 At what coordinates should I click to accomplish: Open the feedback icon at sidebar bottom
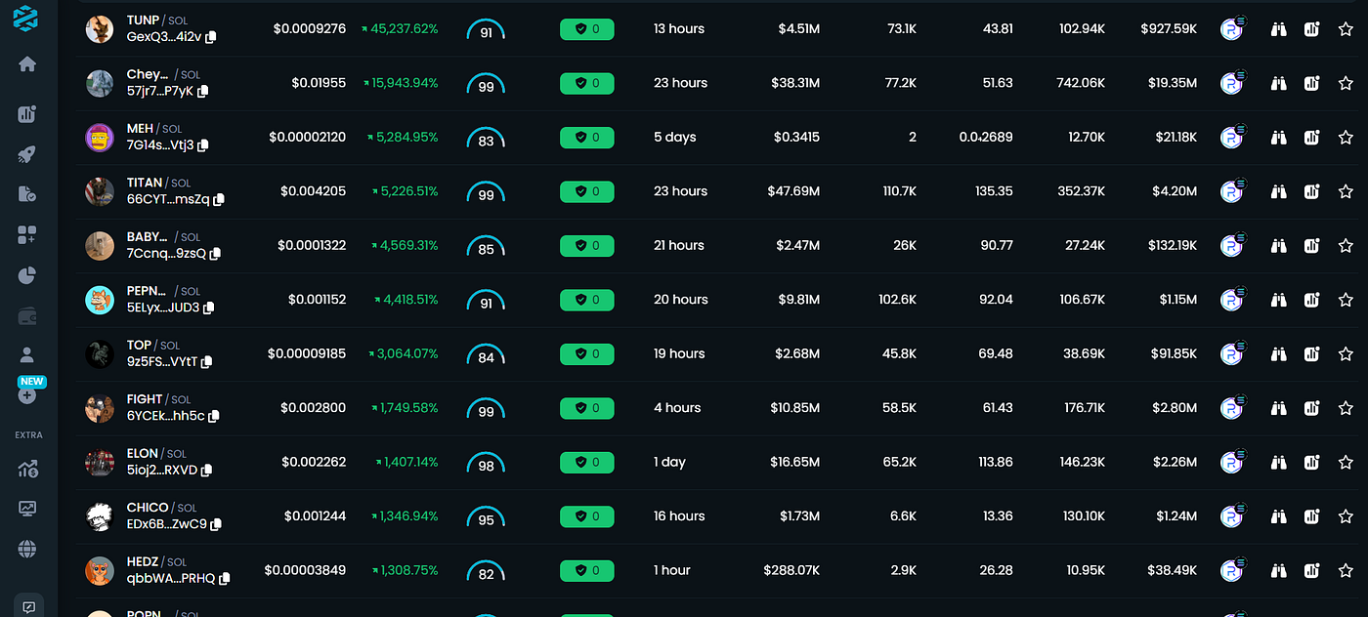pos(28,607)
